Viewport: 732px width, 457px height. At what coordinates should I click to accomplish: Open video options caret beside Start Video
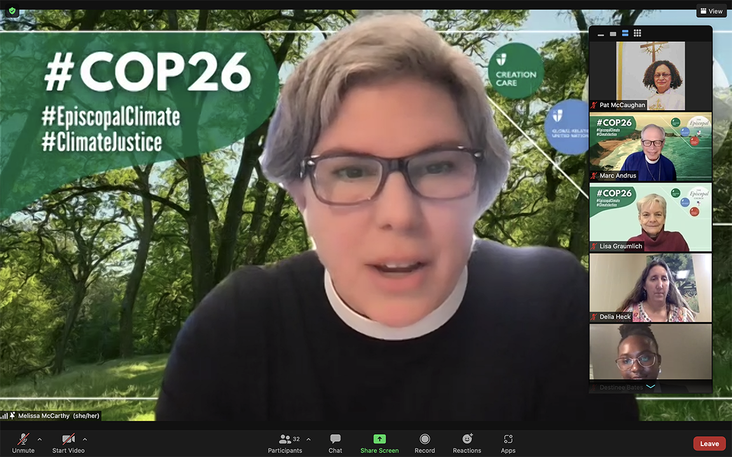tap(85, 439)
